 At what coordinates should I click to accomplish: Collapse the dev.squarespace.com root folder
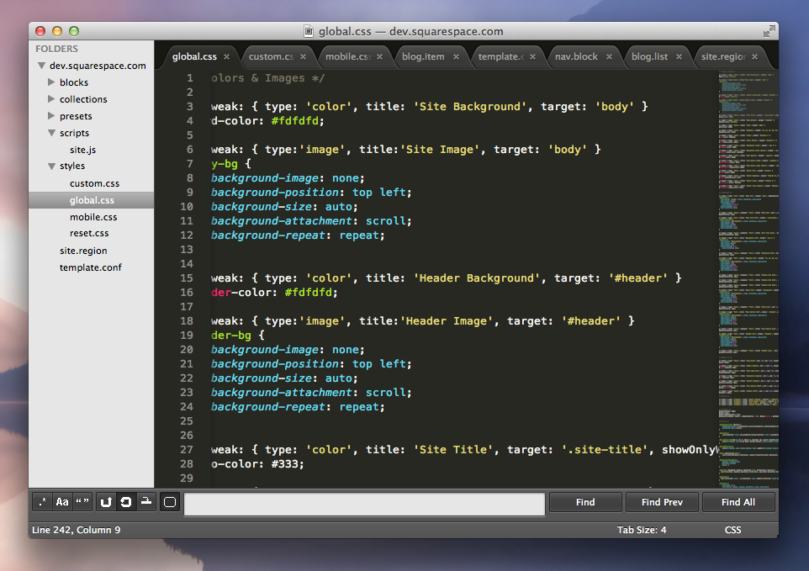[x=42, y=66]
